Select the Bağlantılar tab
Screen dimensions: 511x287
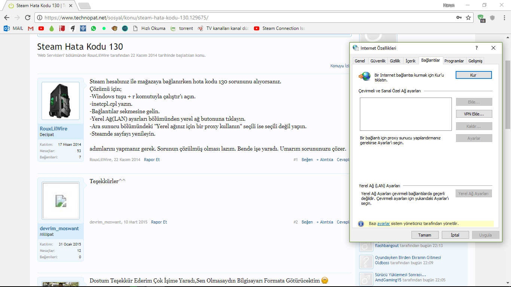431,61
